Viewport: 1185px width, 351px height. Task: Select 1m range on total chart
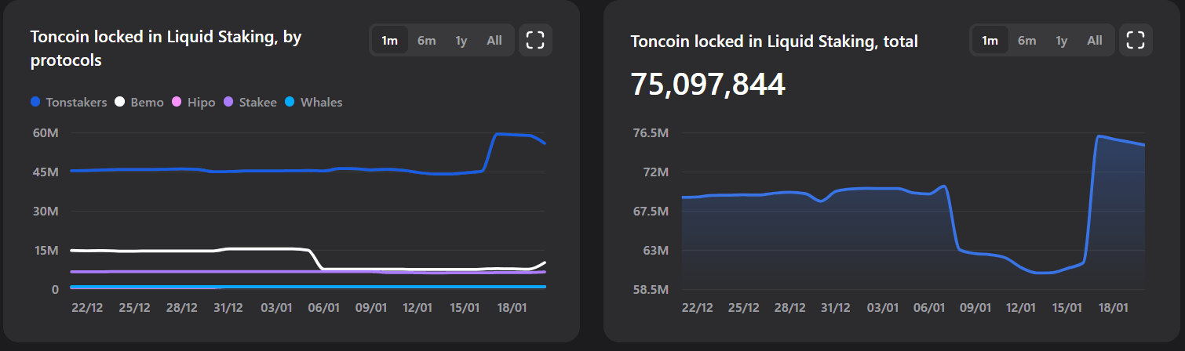(x=990, y=40)
